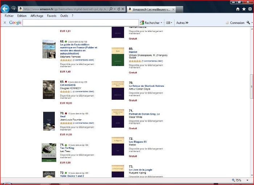Close the Google toolbar
The width and height of the screenshot is (254, 185).
click(5, 23)
